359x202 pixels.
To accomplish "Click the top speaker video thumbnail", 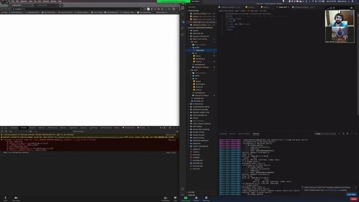I will (x=339, y=19).
